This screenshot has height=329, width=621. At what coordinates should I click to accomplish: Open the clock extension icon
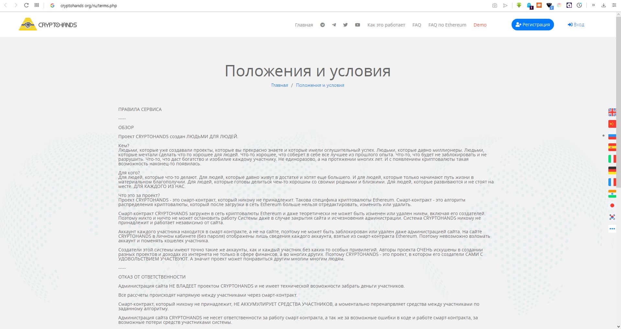(579, 5)
